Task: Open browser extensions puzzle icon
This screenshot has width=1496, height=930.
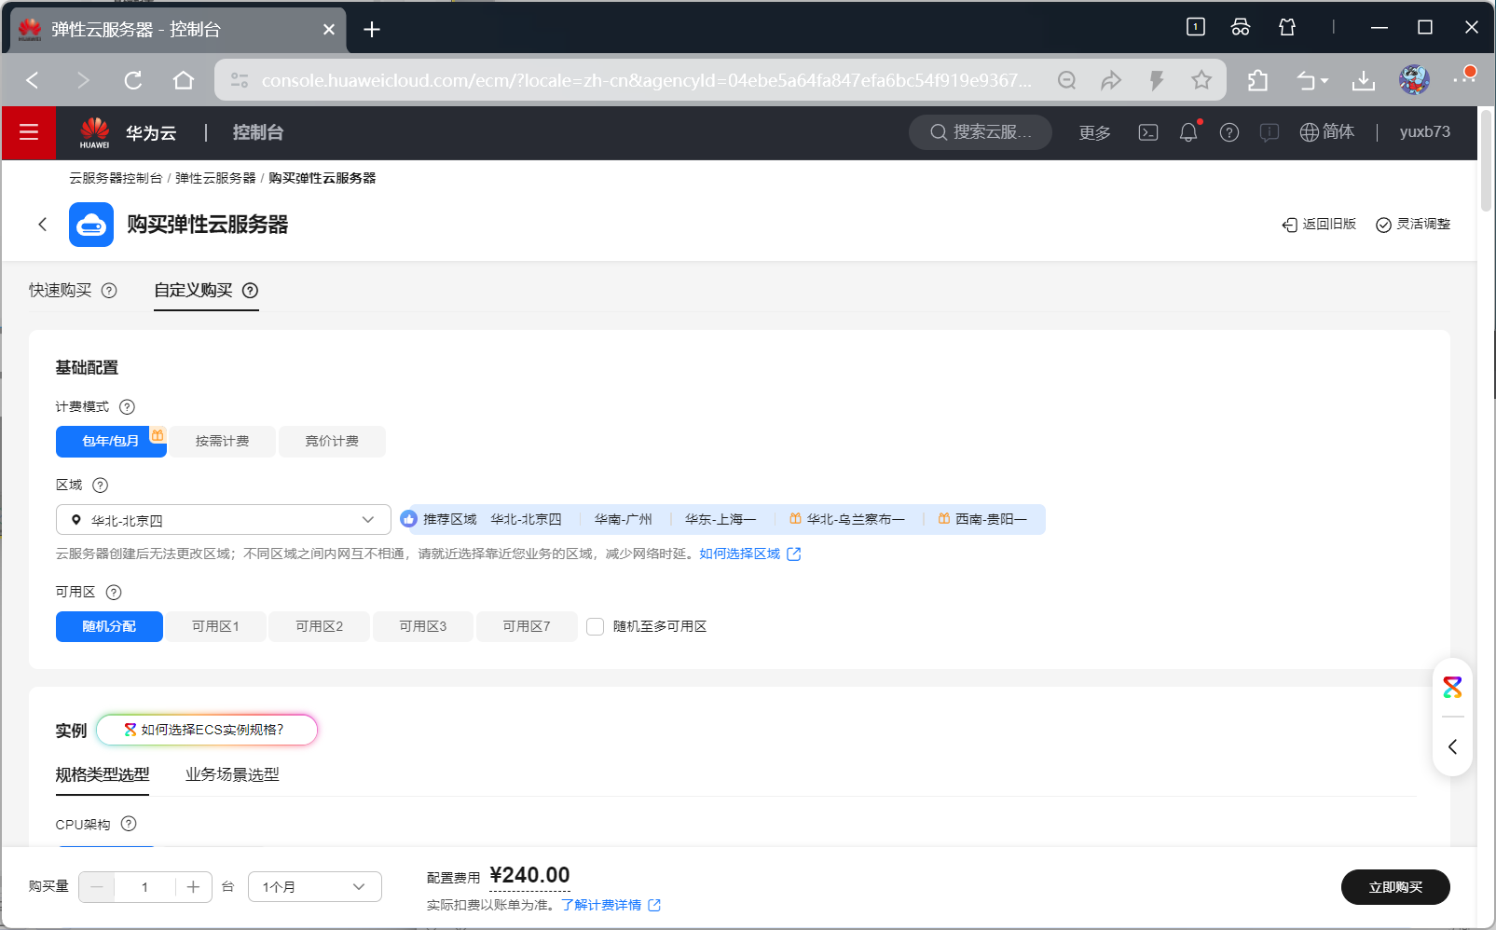Action: pyautogui.click(x=1257, y=80)
